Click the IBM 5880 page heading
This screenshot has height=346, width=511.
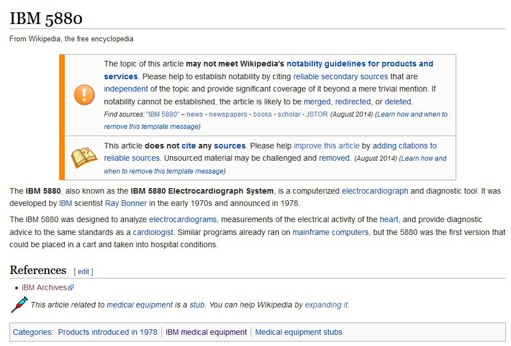(x=46, y=18)
